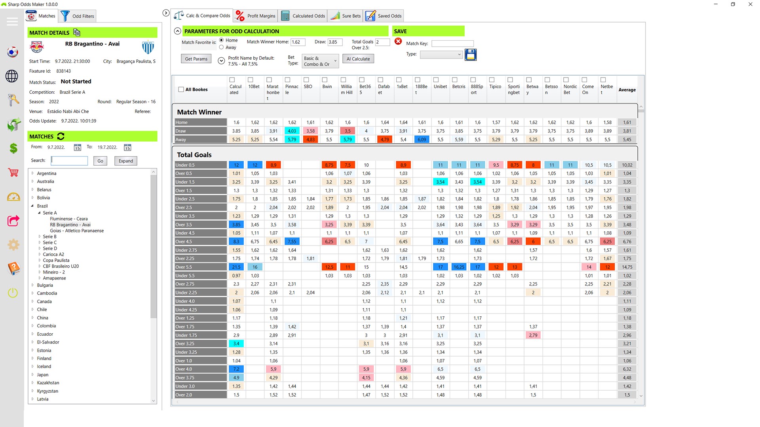The width and height of the screenshot is (760, 427).
Task: Select the Away favorite radio button
Action: point(221,47)
